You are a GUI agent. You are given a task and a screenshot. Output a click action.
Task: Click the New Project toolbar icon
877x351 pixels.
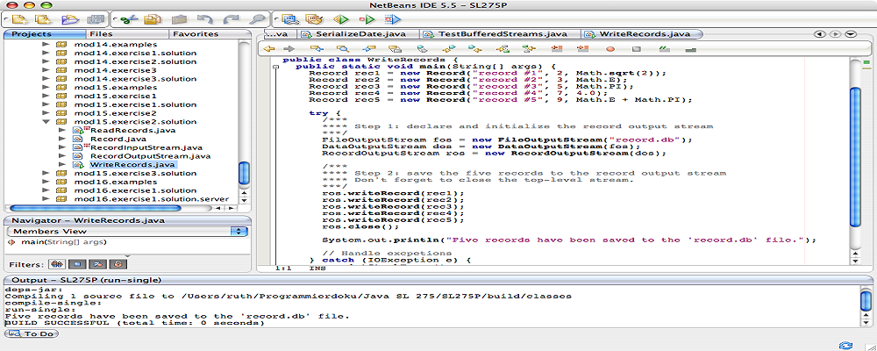tap(44, 19)
